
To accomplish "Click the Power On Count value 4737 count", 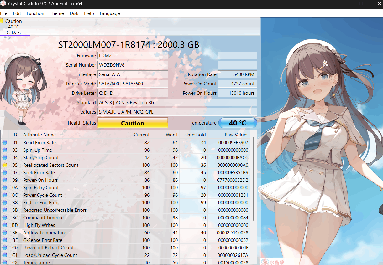I will point(238,84).
